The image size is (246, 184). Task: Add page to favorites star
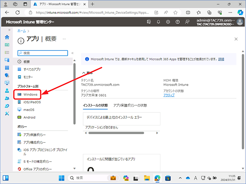click(x=175, y=12)
